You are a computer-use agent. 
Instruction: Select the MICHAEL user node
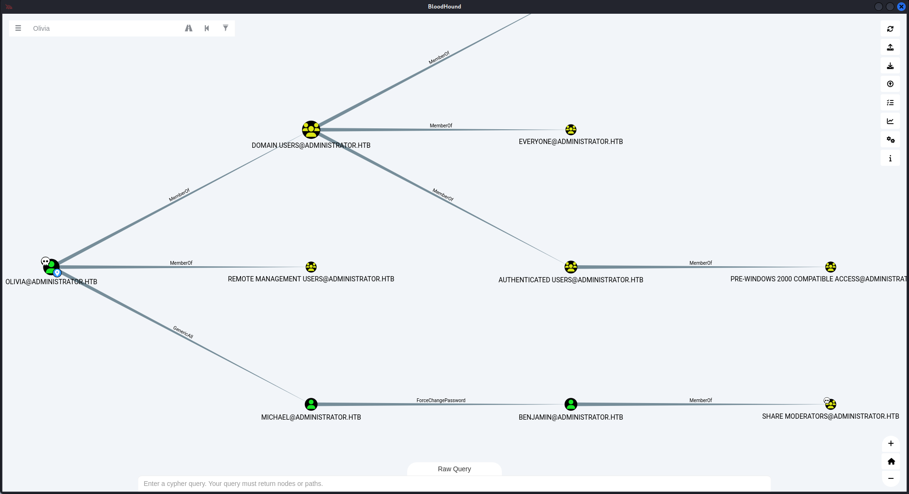pos(311,404)
